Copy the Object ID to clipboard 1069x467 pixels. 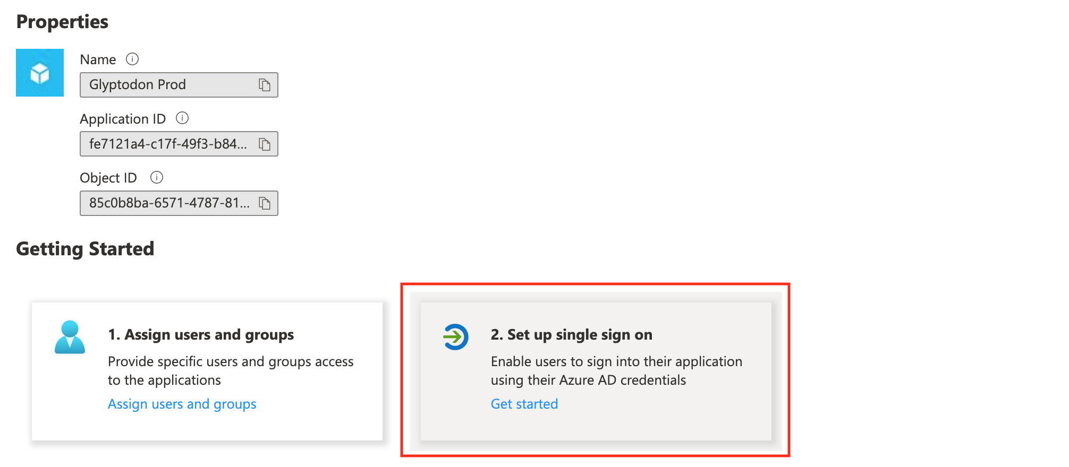tap(265, 203)
